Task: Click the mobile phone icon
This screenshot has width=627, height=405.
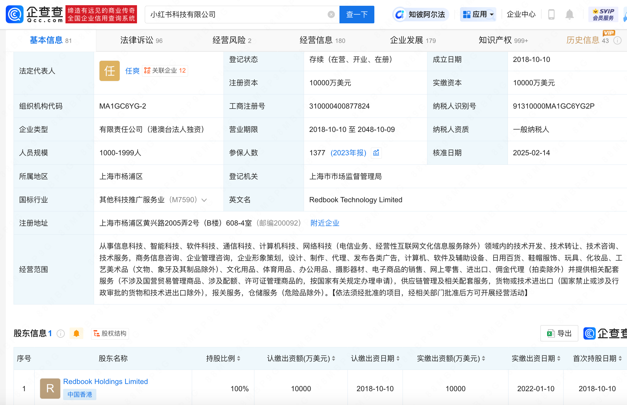Action: click(x=551, y=14)
